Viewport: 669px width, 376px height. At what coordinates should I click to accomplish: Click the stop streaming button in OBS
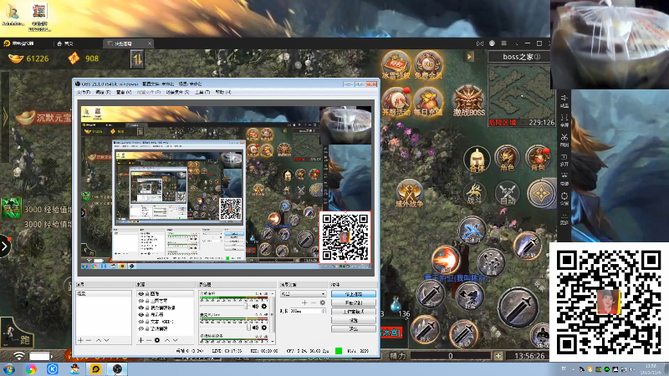tap(354, 294)
